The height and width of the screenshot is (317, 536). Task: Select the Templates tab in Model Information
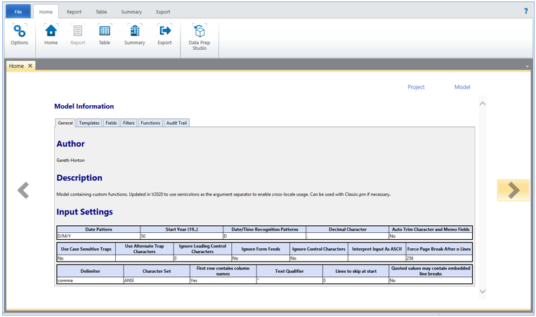tap(89, 123)
